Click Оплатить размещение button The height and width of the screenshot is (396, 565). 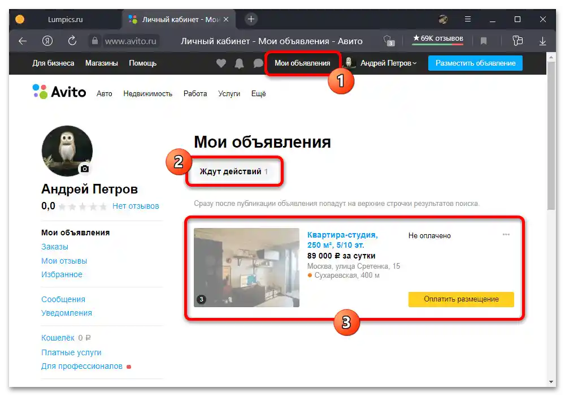point(461,299)
